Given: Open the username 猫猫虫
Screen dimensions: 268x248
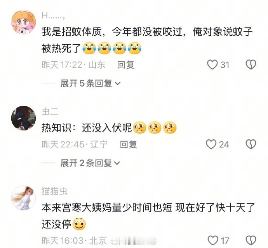Looking at the screenshot, I should 54,191.
